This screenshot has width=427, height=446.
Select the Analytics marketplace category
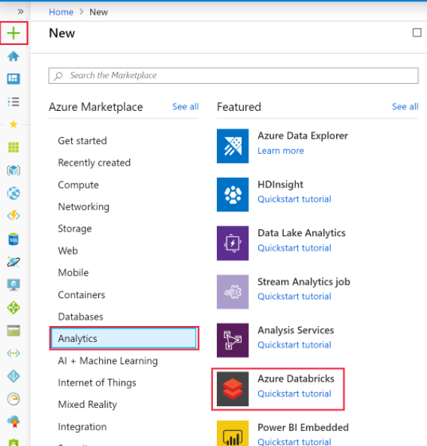124,338
